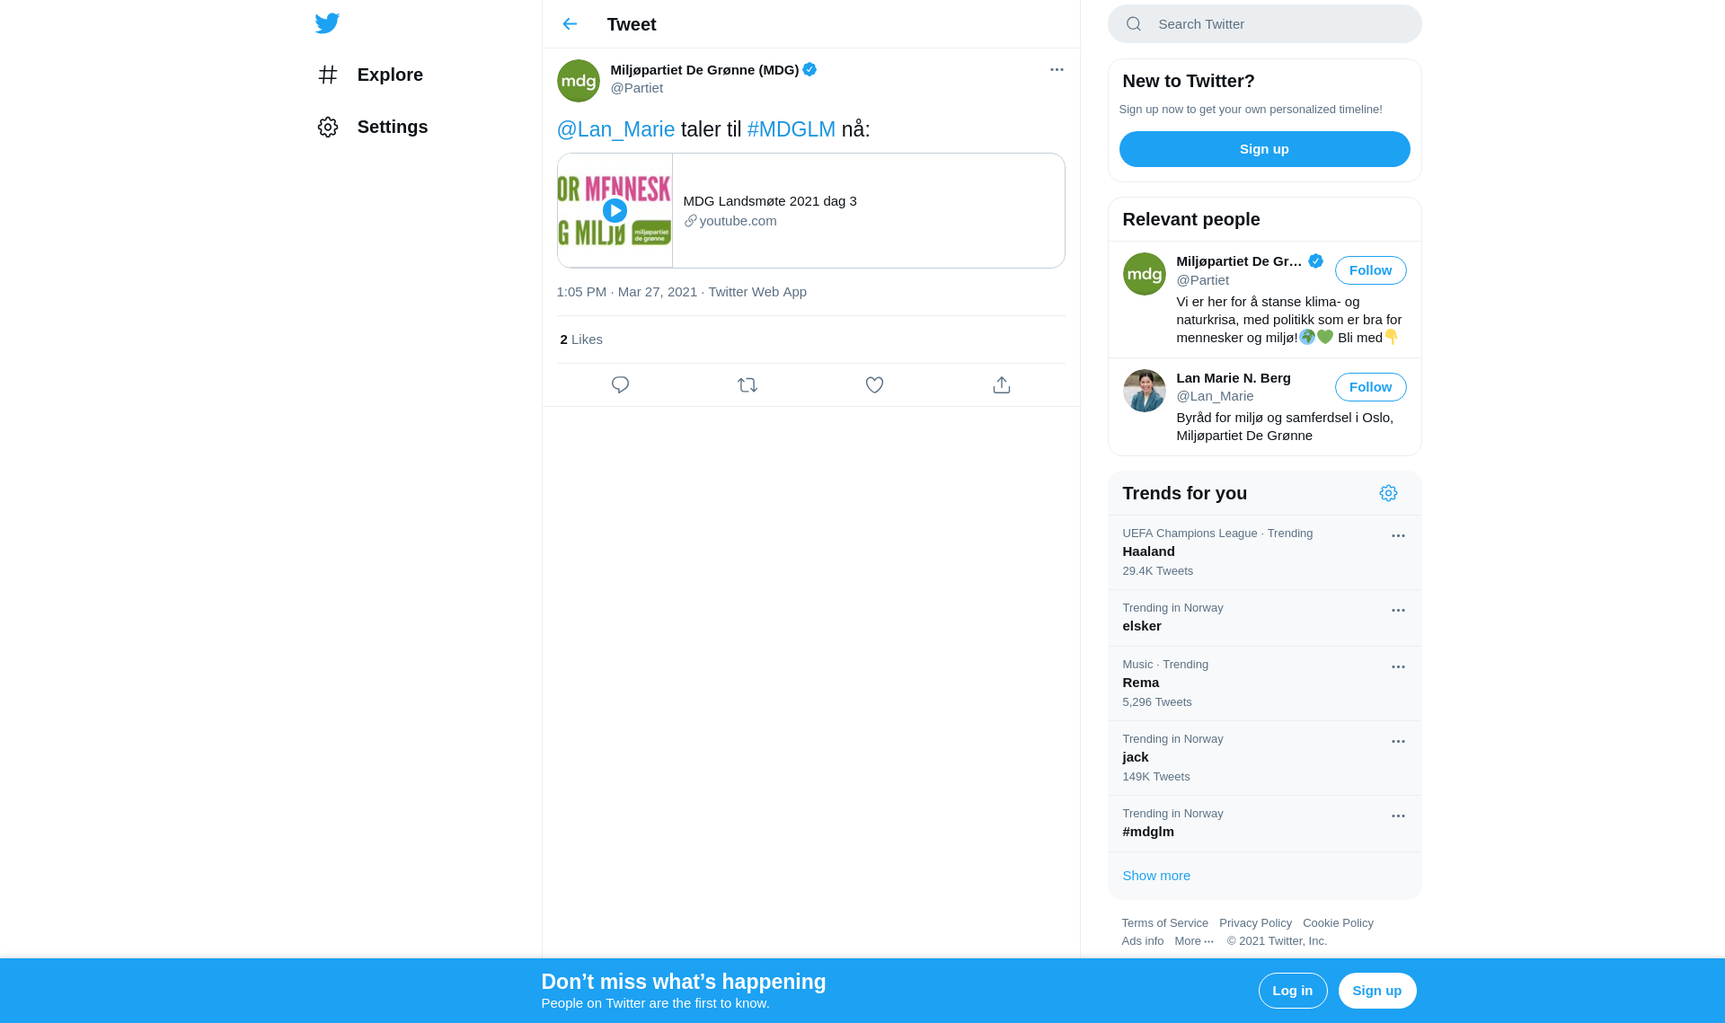Reply to the tweet via comment icon
This screenshot has height=1023, width=1725.
tap(620, 385)
